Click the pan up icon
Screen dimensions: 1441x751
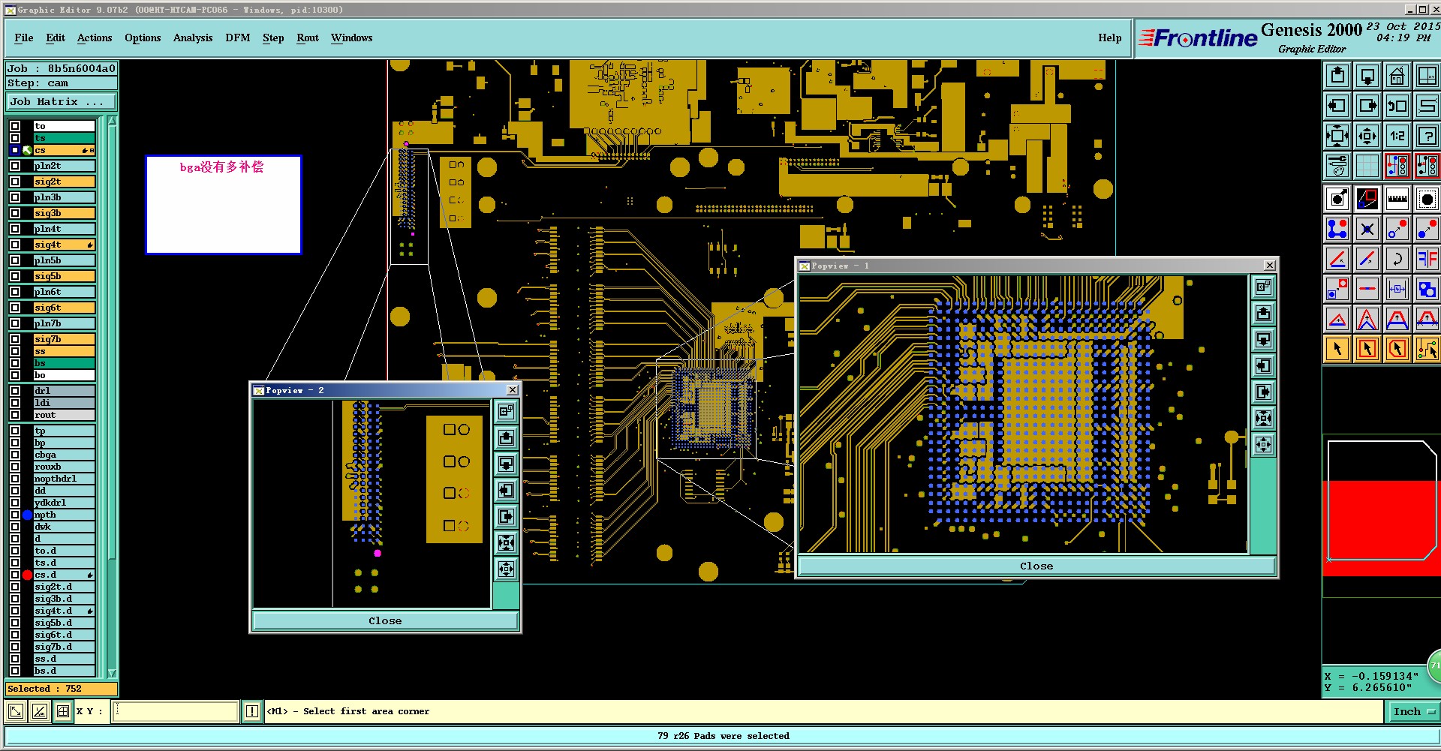point(1337,76)
